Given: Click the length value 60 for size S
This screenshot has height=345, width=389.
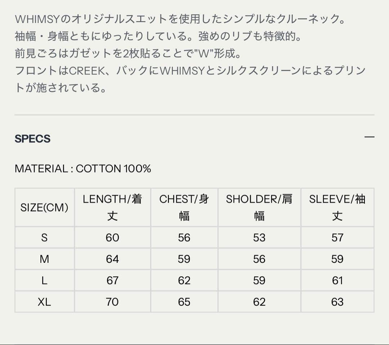Looking at the screenshot, I should click(x=113, y=237).
